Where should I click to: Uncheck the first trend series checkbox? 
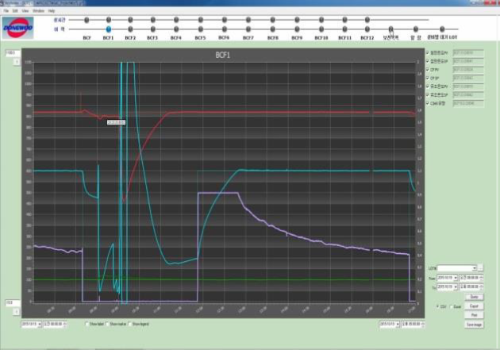tap(428, 52)
